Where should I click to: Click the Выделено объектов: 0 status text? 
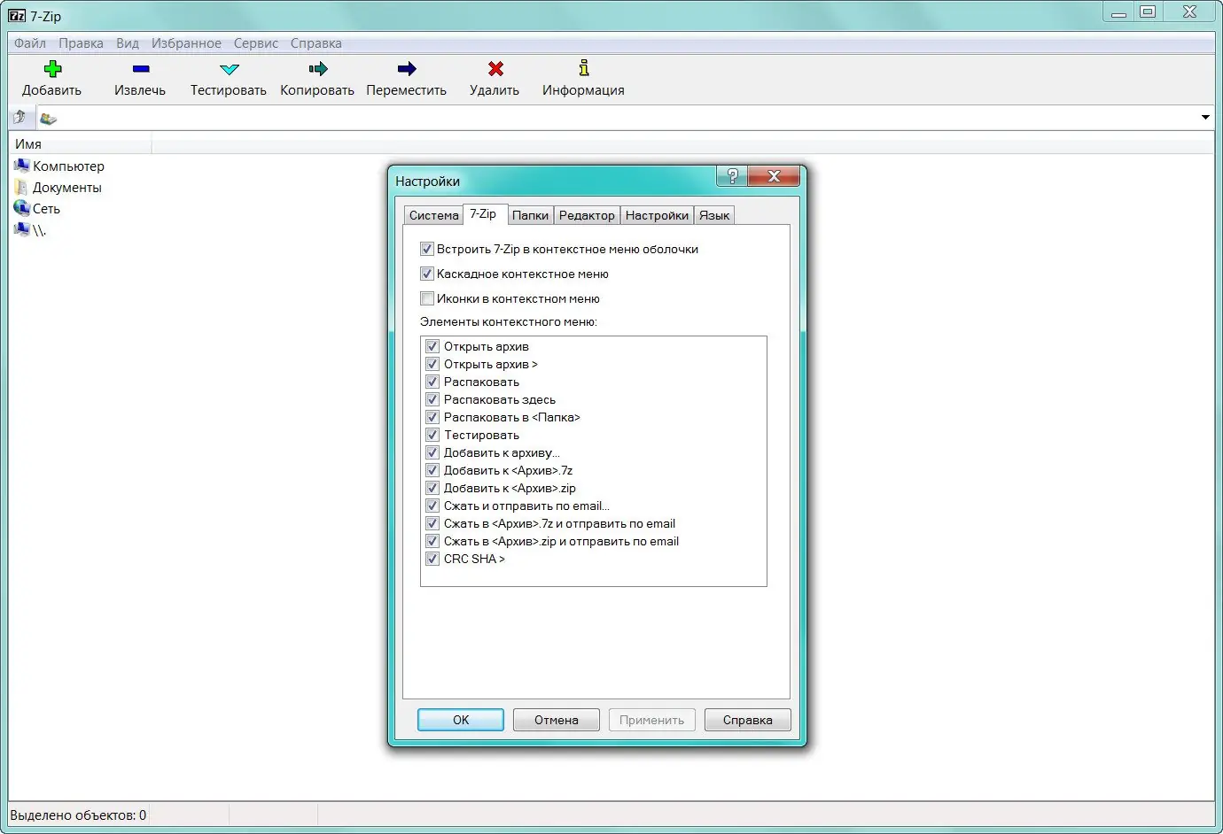pyautogui.click(x=78, y=815)
